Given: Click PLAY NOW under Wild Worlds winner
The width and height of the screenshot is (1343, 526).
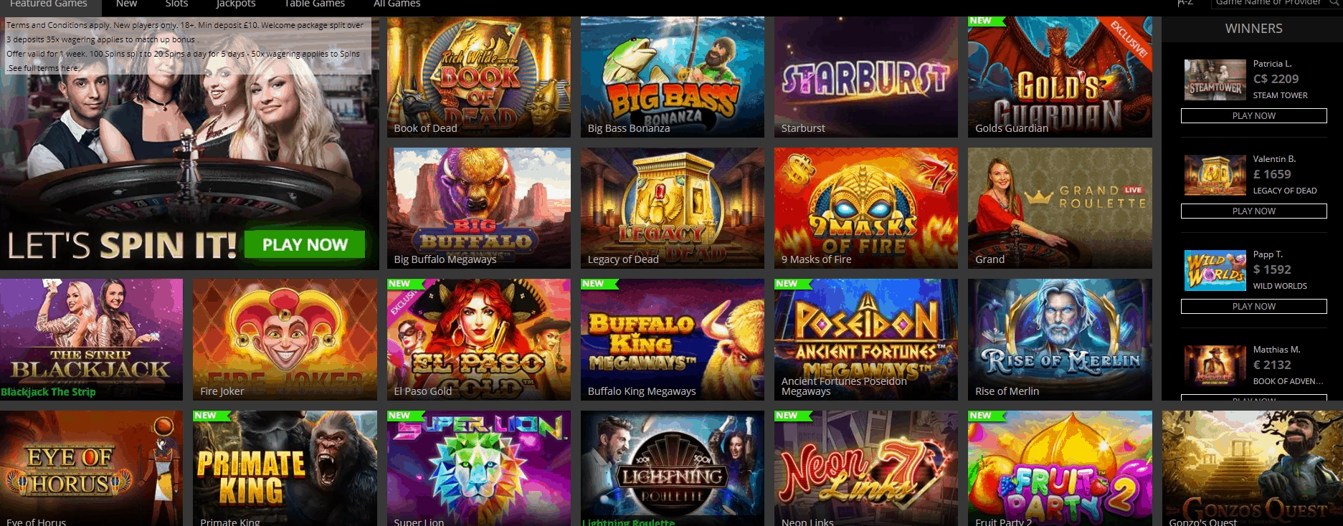Looking at the screenshot, I should tap(1253, 307).
